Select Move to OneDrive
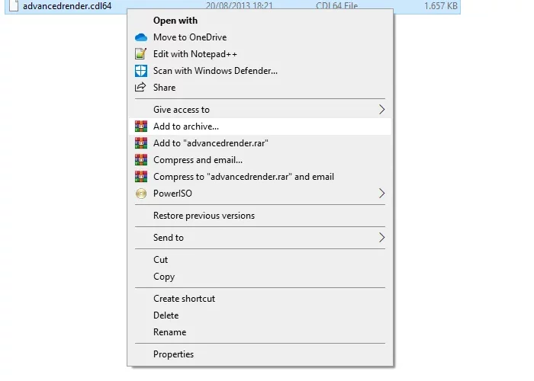The height and width of the screenshot is (381, 534). [260, 37]
